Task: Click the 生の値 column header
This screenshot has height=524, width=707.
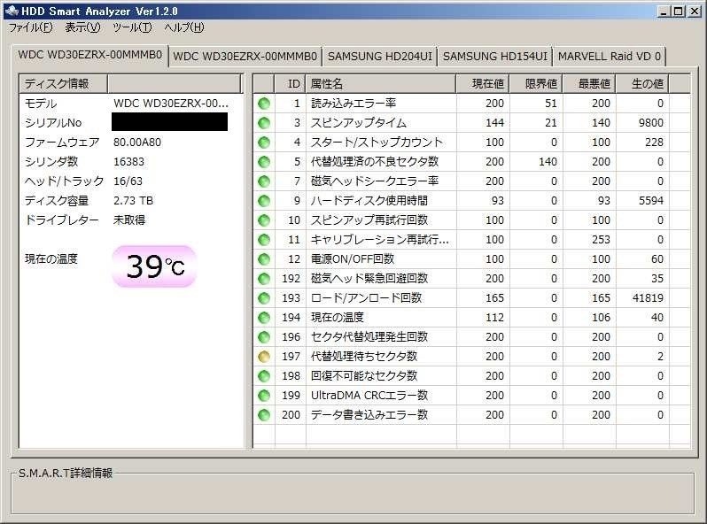Action: click(642, 84)
